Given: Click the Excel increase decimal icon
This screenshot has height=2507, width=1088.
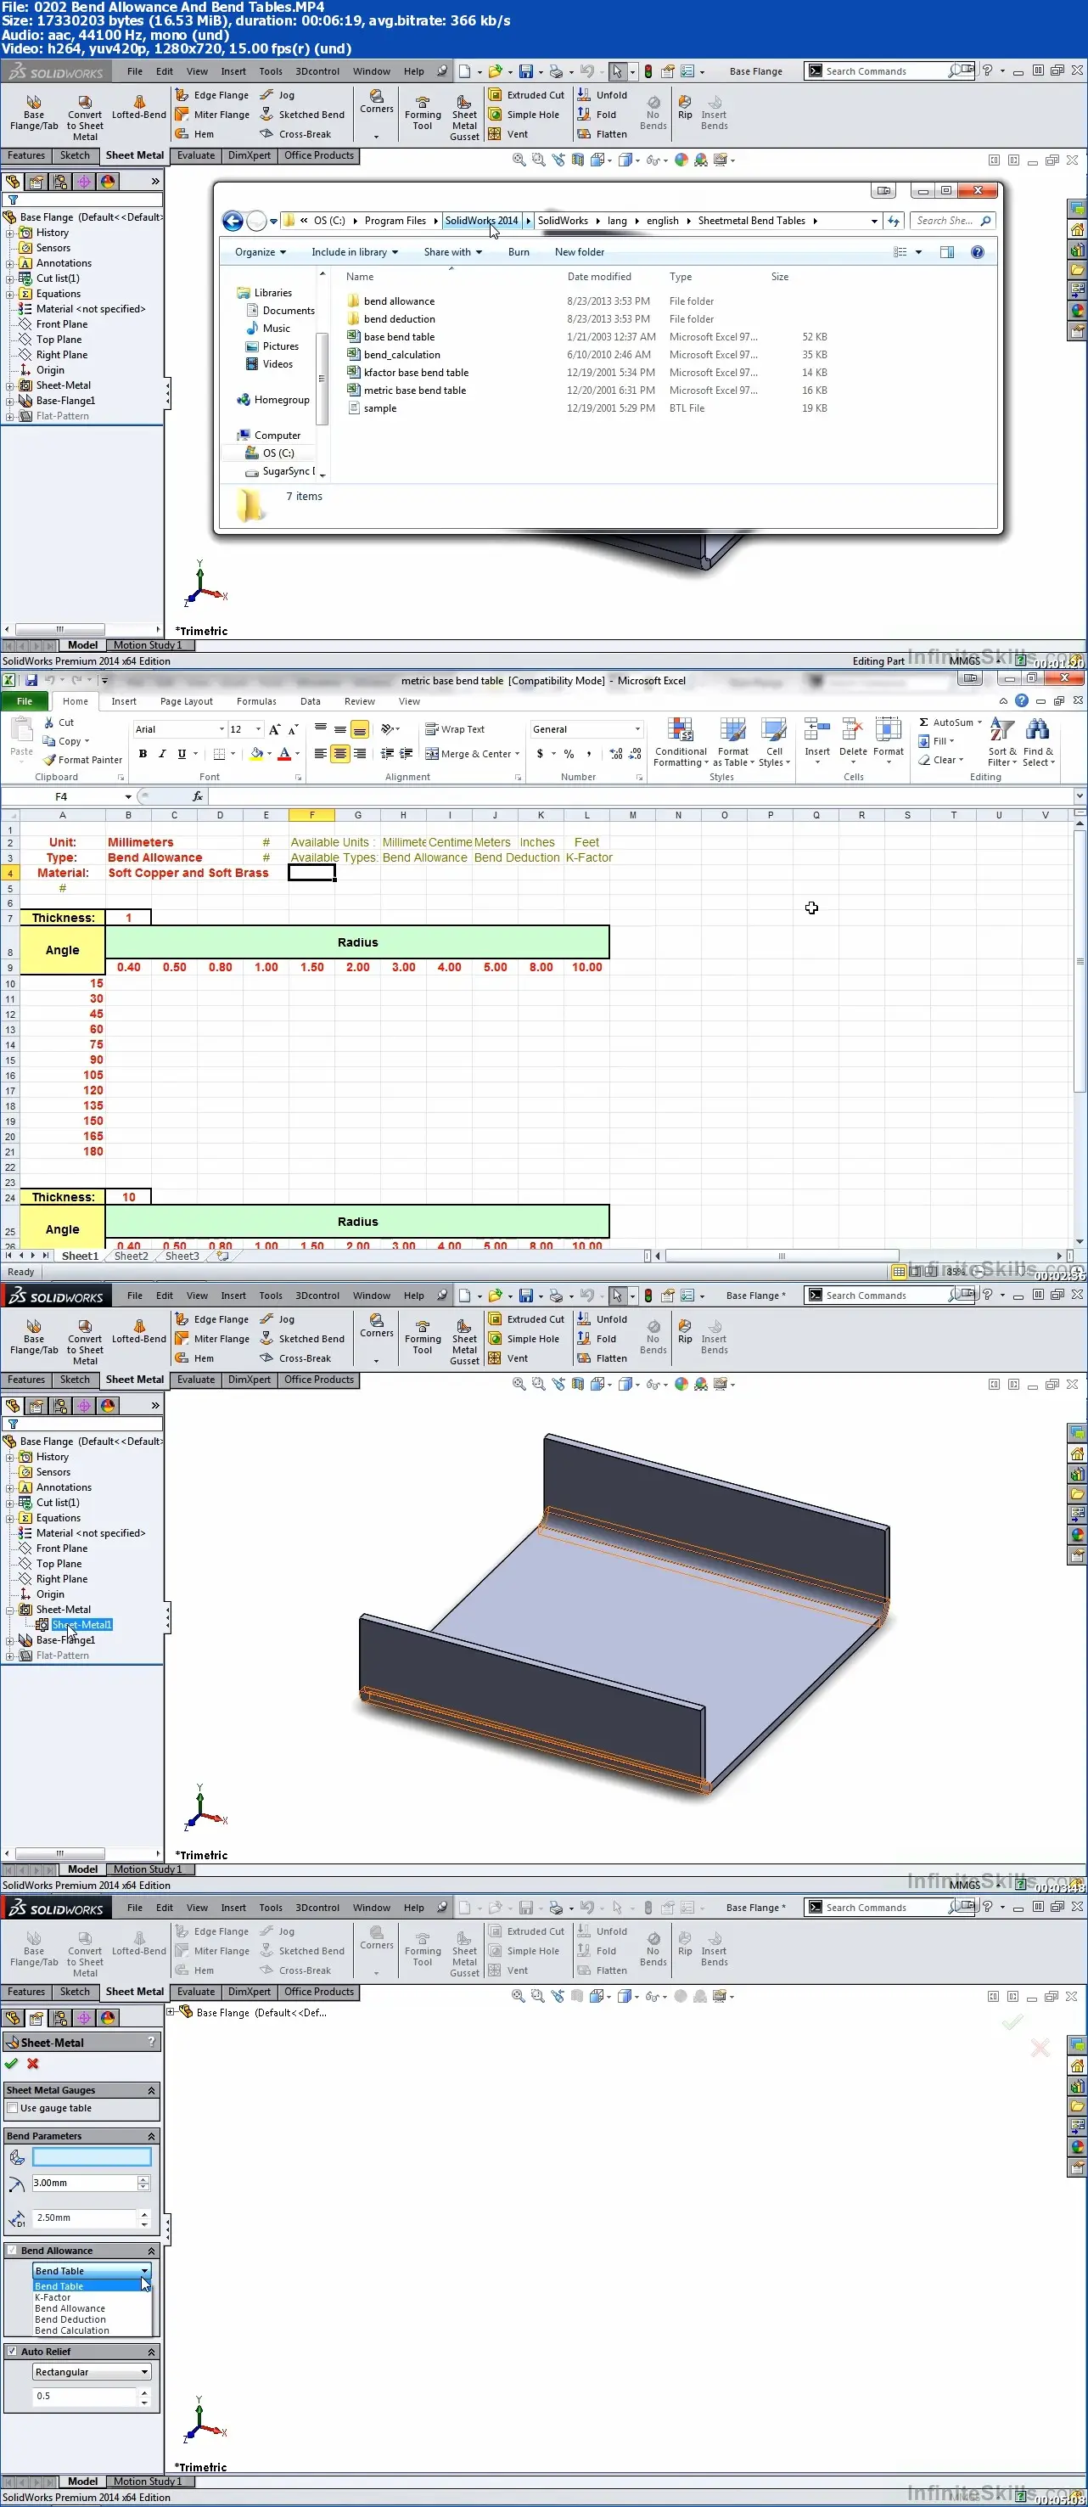Looking at the screenshot, I should point(616,753).
